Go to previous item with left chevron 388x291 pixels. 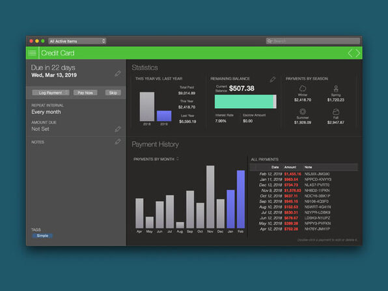click(350, 53)
